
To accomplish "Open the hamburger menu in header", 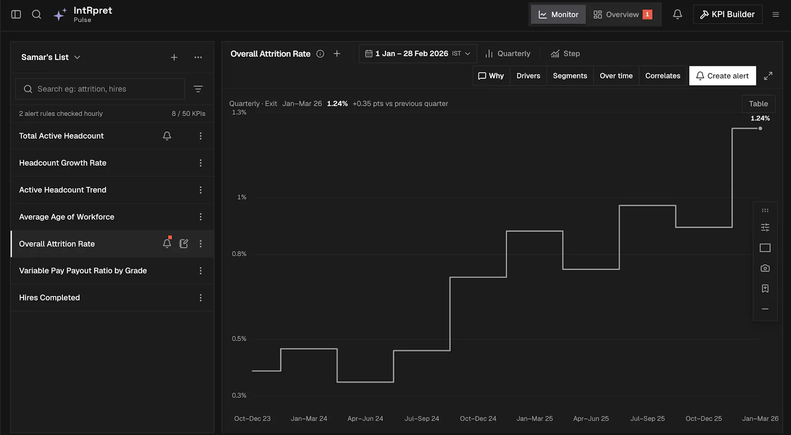I will [776, 14].
